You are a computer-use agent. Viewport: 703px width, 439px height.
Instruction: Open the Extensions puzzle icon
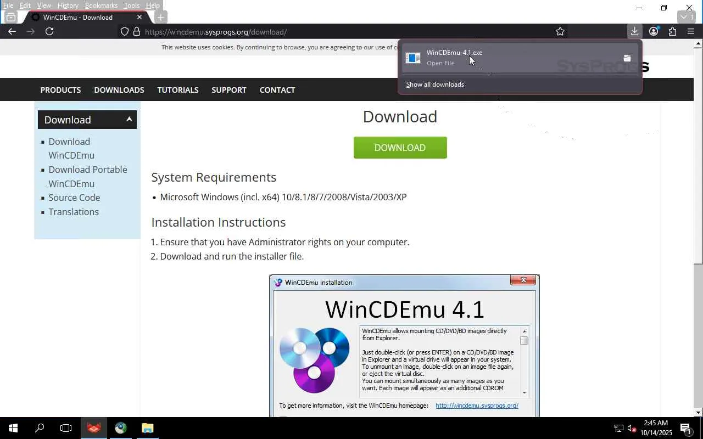[x=672, y=31]
